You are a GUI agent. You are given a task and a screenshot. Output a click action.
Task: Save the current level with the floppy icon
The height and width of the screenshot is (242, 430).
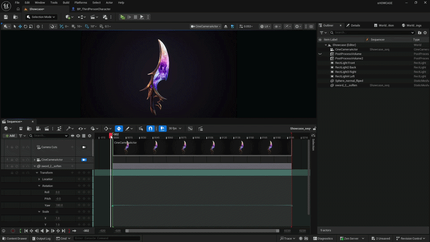pyautogui.click(x=6, y=17)
